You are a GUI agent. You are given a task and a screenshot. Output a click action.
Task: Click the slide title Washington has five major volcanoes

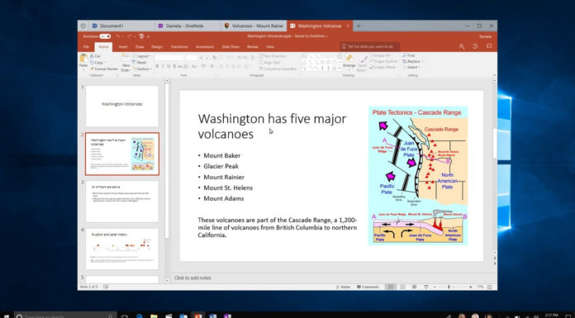(272, 126)
